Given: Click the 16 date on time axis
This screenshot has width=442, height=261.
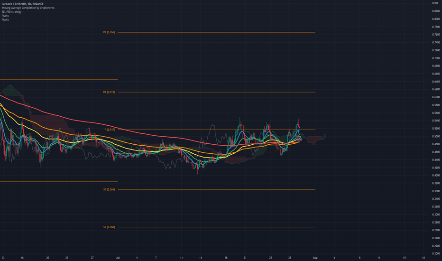Looking at the screenshot, I should (x=22, y=258).
